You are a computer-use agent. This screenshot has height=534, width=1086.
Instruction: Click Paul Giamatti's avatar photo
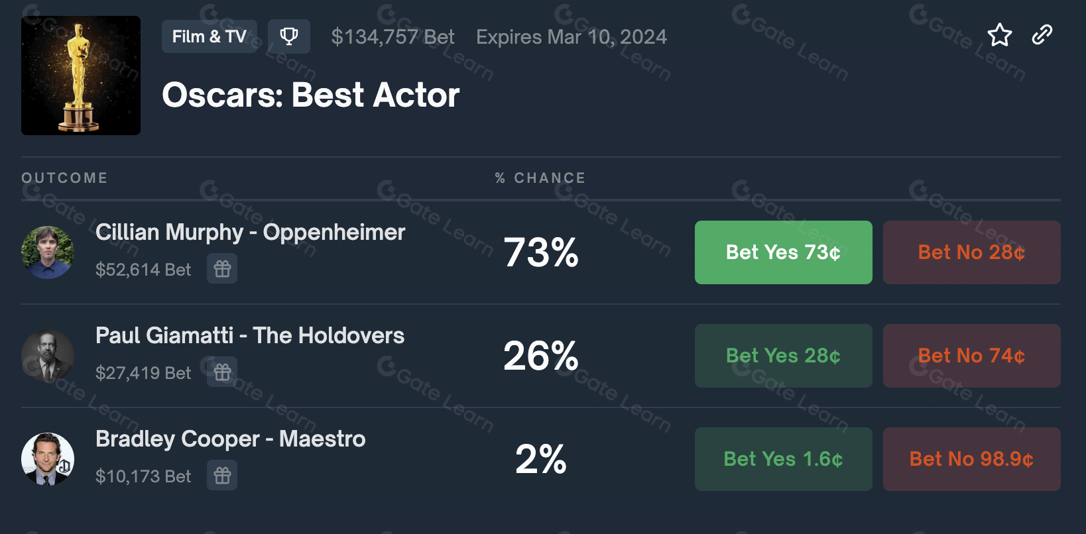tap(48, 356)
